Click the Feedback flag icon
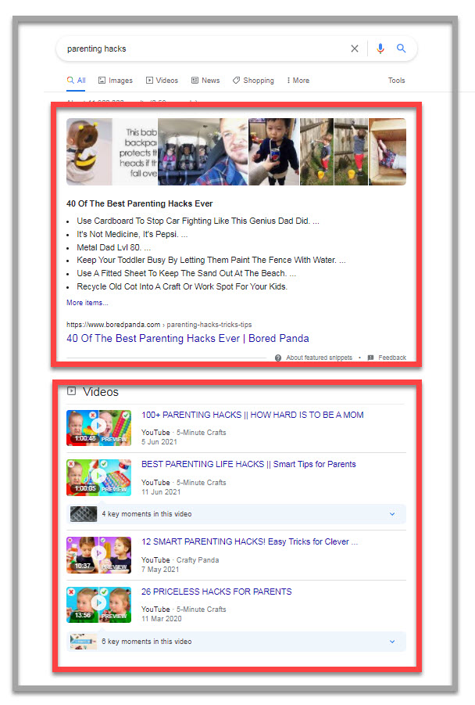This screenshot has width=475, height=705. pos(370,358)
